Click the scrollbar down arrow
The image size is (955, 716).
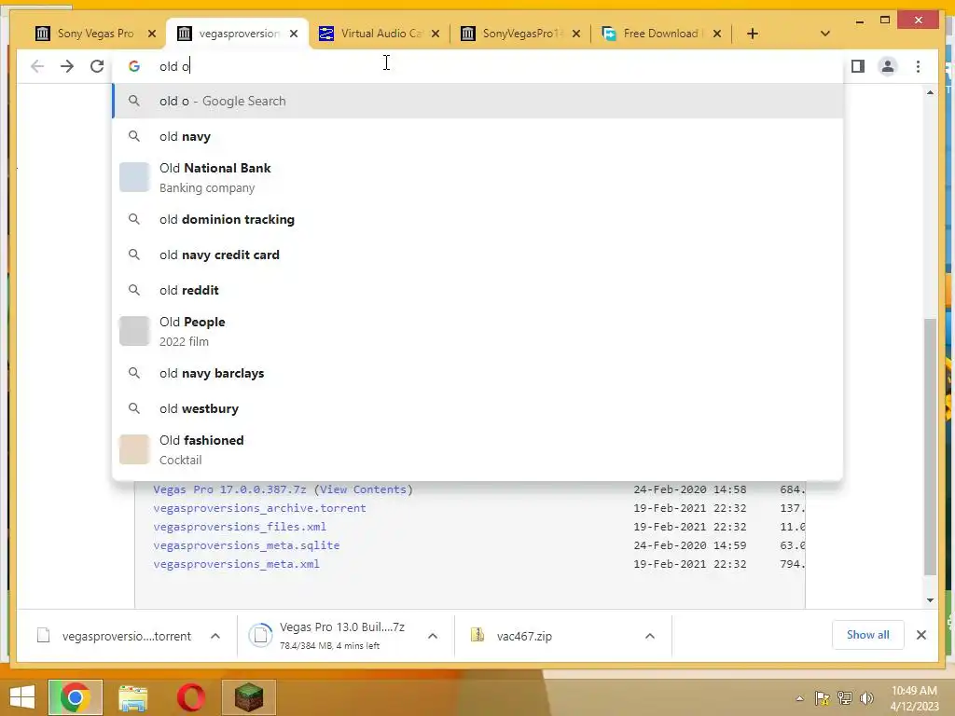click(930, 600)
